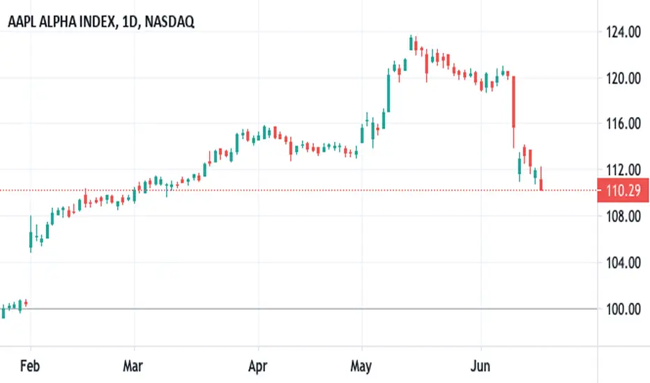The width and height of the screenshot is (650, 383).
Task: Select the Mar label on time axis
Action: [x=133, y=366]
